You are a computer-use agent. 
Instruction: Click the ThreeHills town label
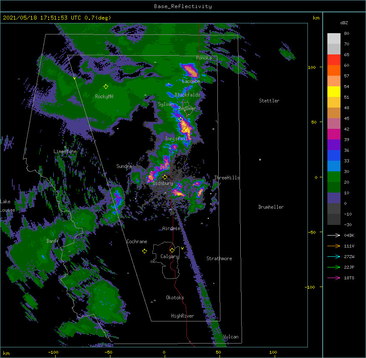pos(227,178)
